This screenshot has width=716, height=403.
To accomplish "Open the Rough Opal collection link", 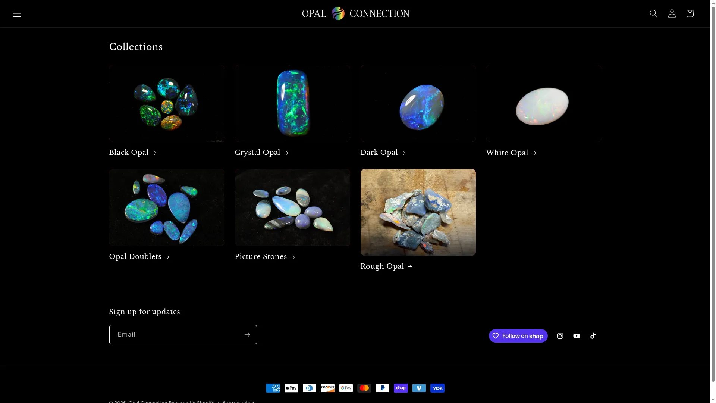I will tap(386, 266).
